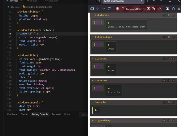Click play arrow in ELDOC222 message
The height and width of the screenshot is (136, 181).
tap(109, 67)
